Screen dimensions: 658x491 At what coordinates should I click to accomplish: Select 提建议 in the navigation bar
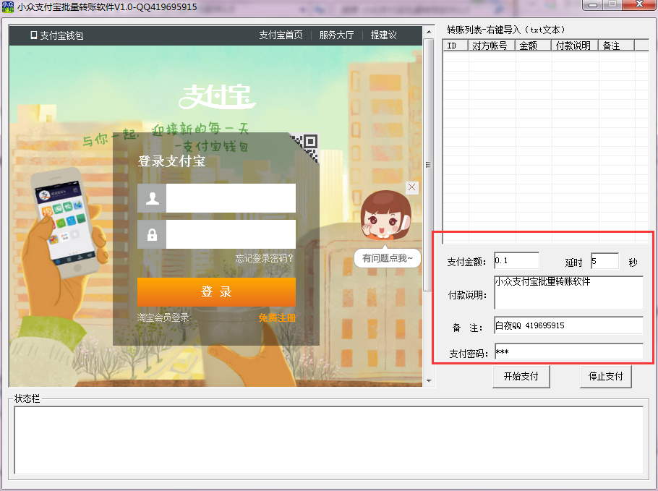tap(383, 35)
